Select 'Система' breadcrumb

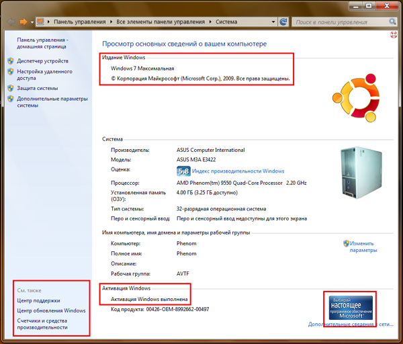pos(226,22)
